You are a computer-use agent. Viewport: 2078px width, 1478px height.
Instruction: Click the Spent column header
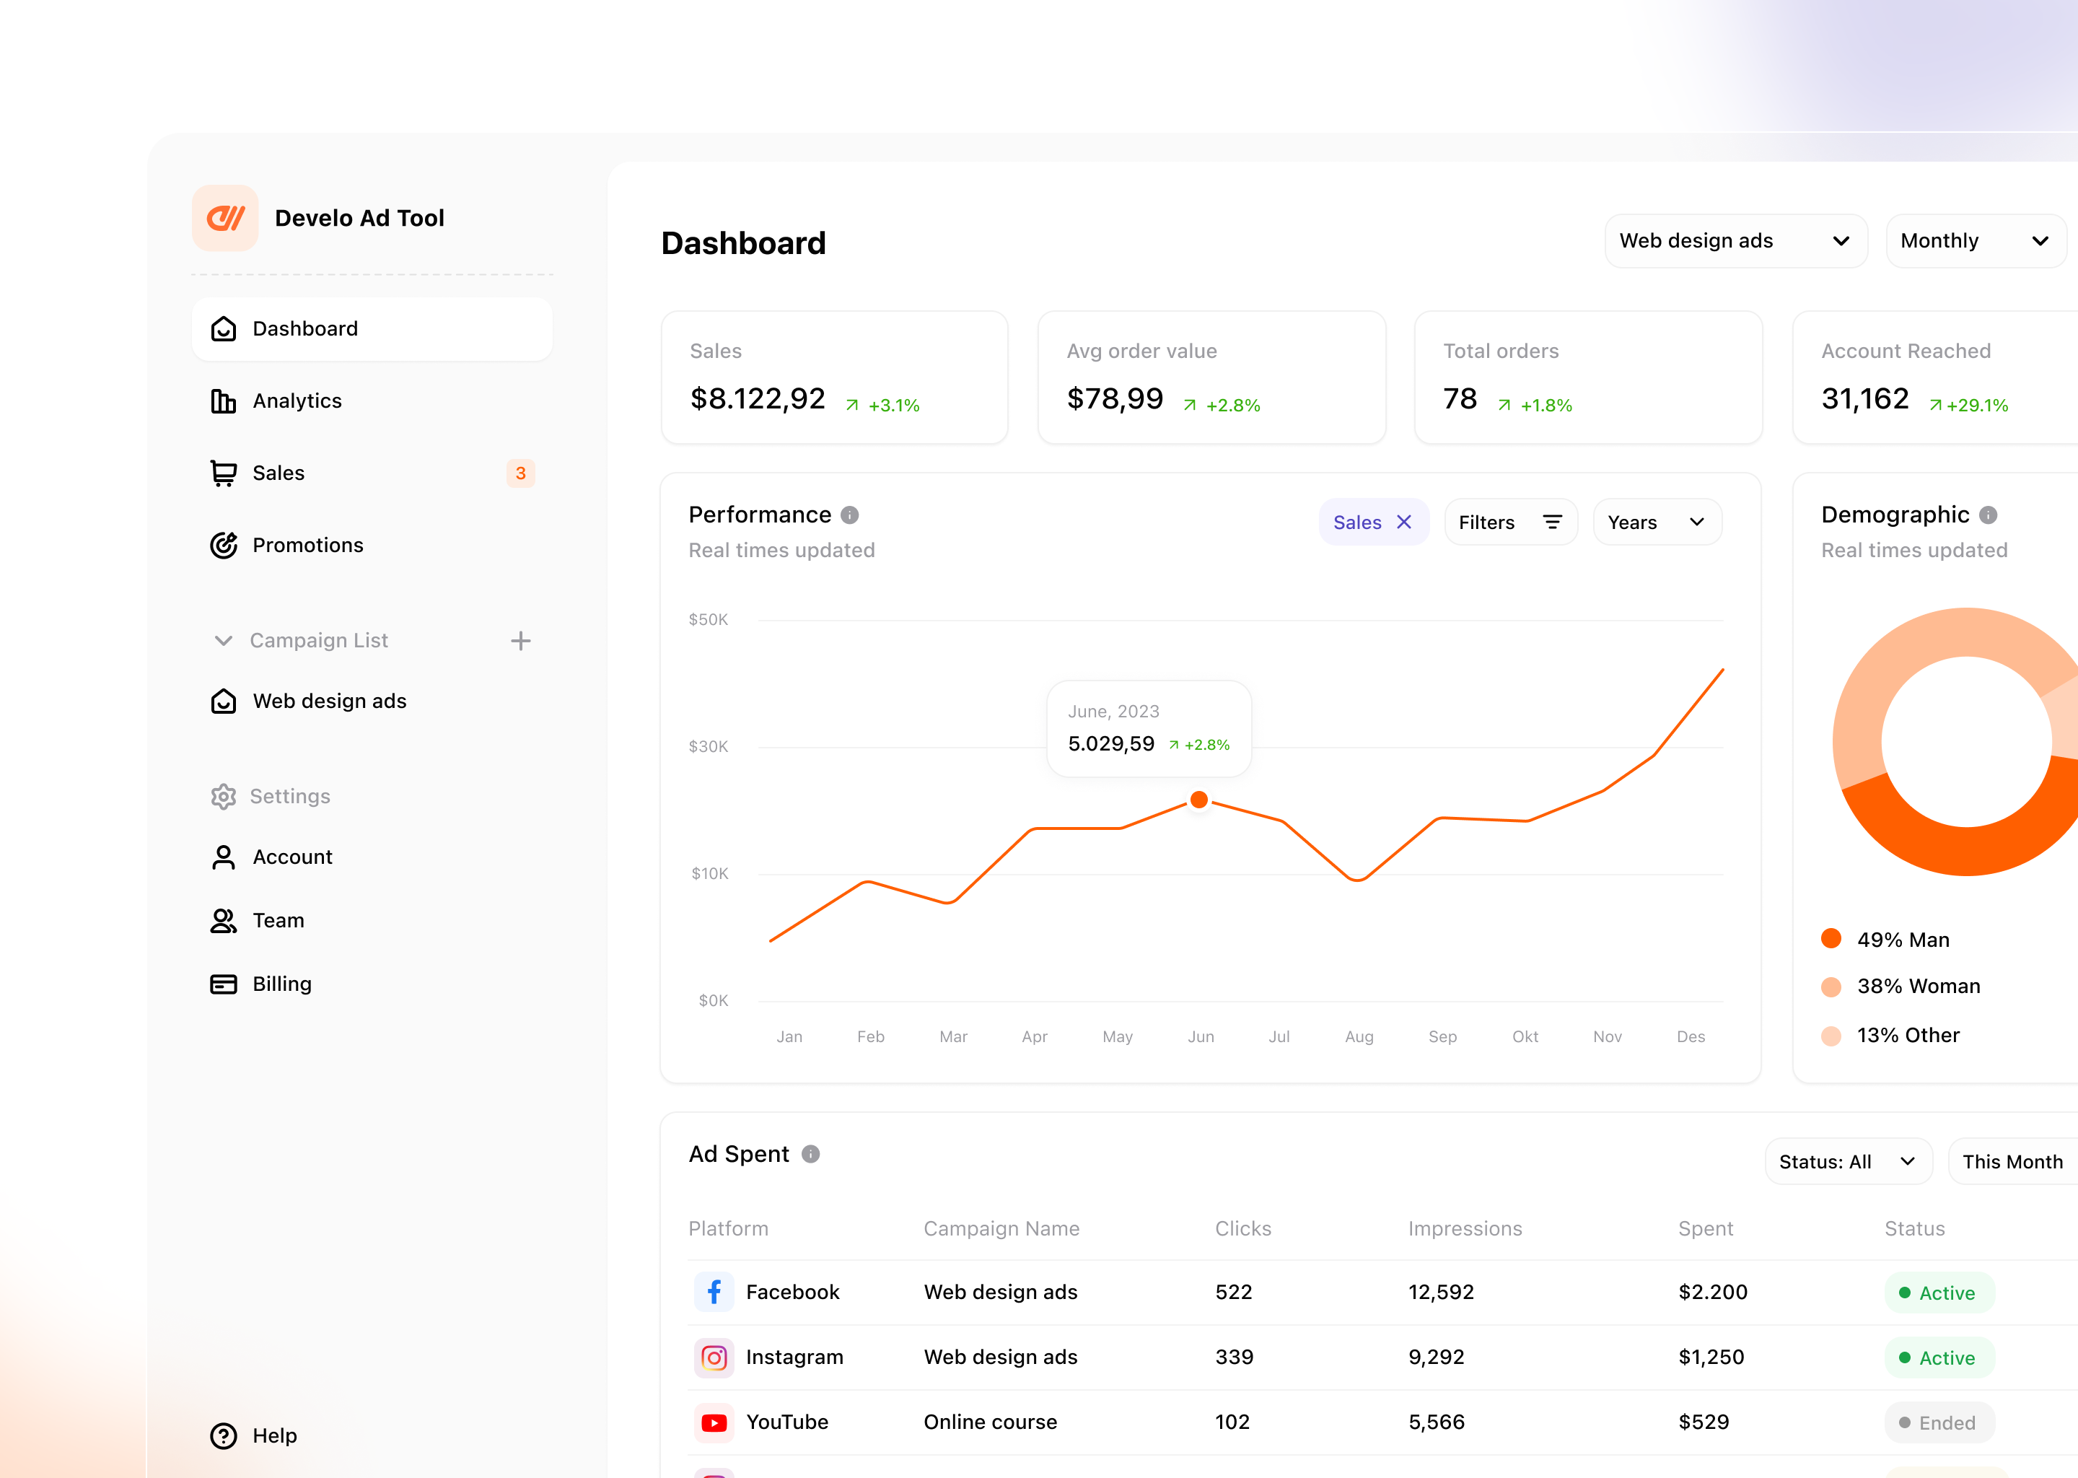point(1706,1228)
